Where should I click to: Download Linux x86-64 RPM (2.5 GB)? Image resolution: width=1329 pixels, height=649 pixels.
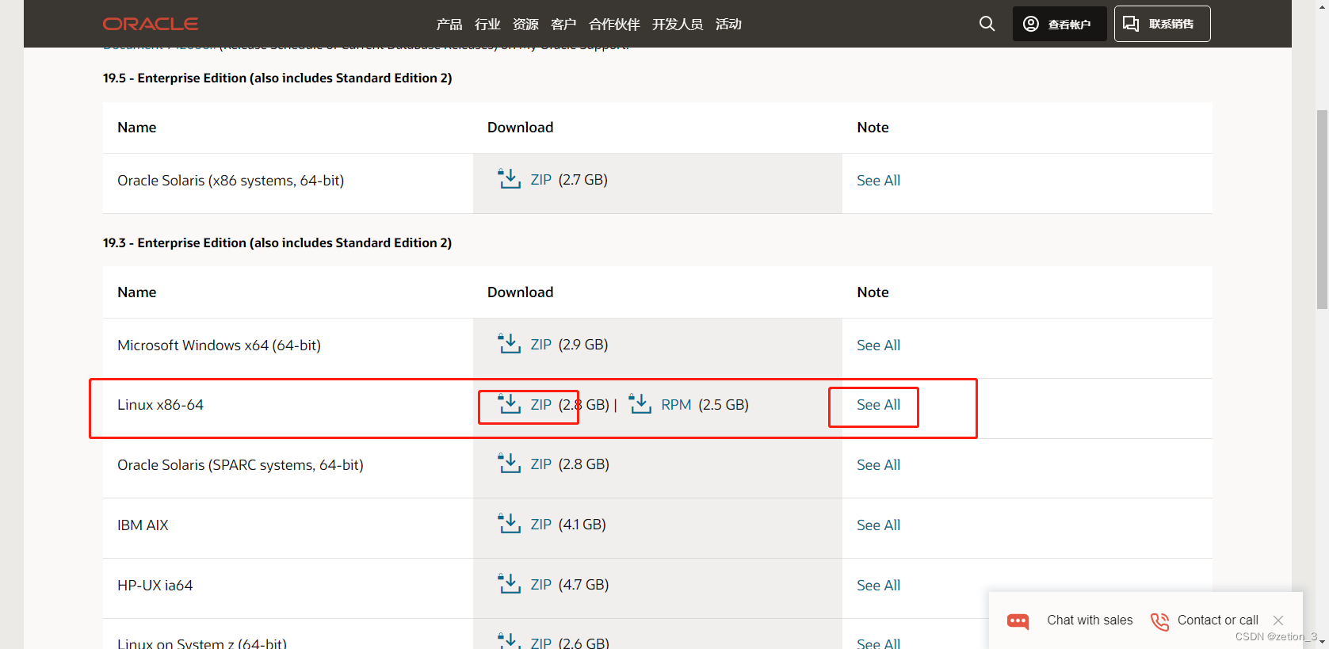point(676,405)
